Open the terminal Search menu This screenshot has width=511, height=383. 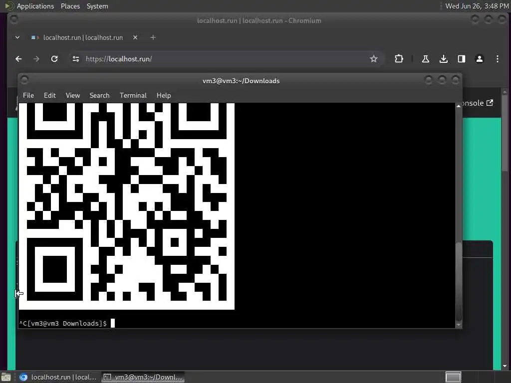99,95
